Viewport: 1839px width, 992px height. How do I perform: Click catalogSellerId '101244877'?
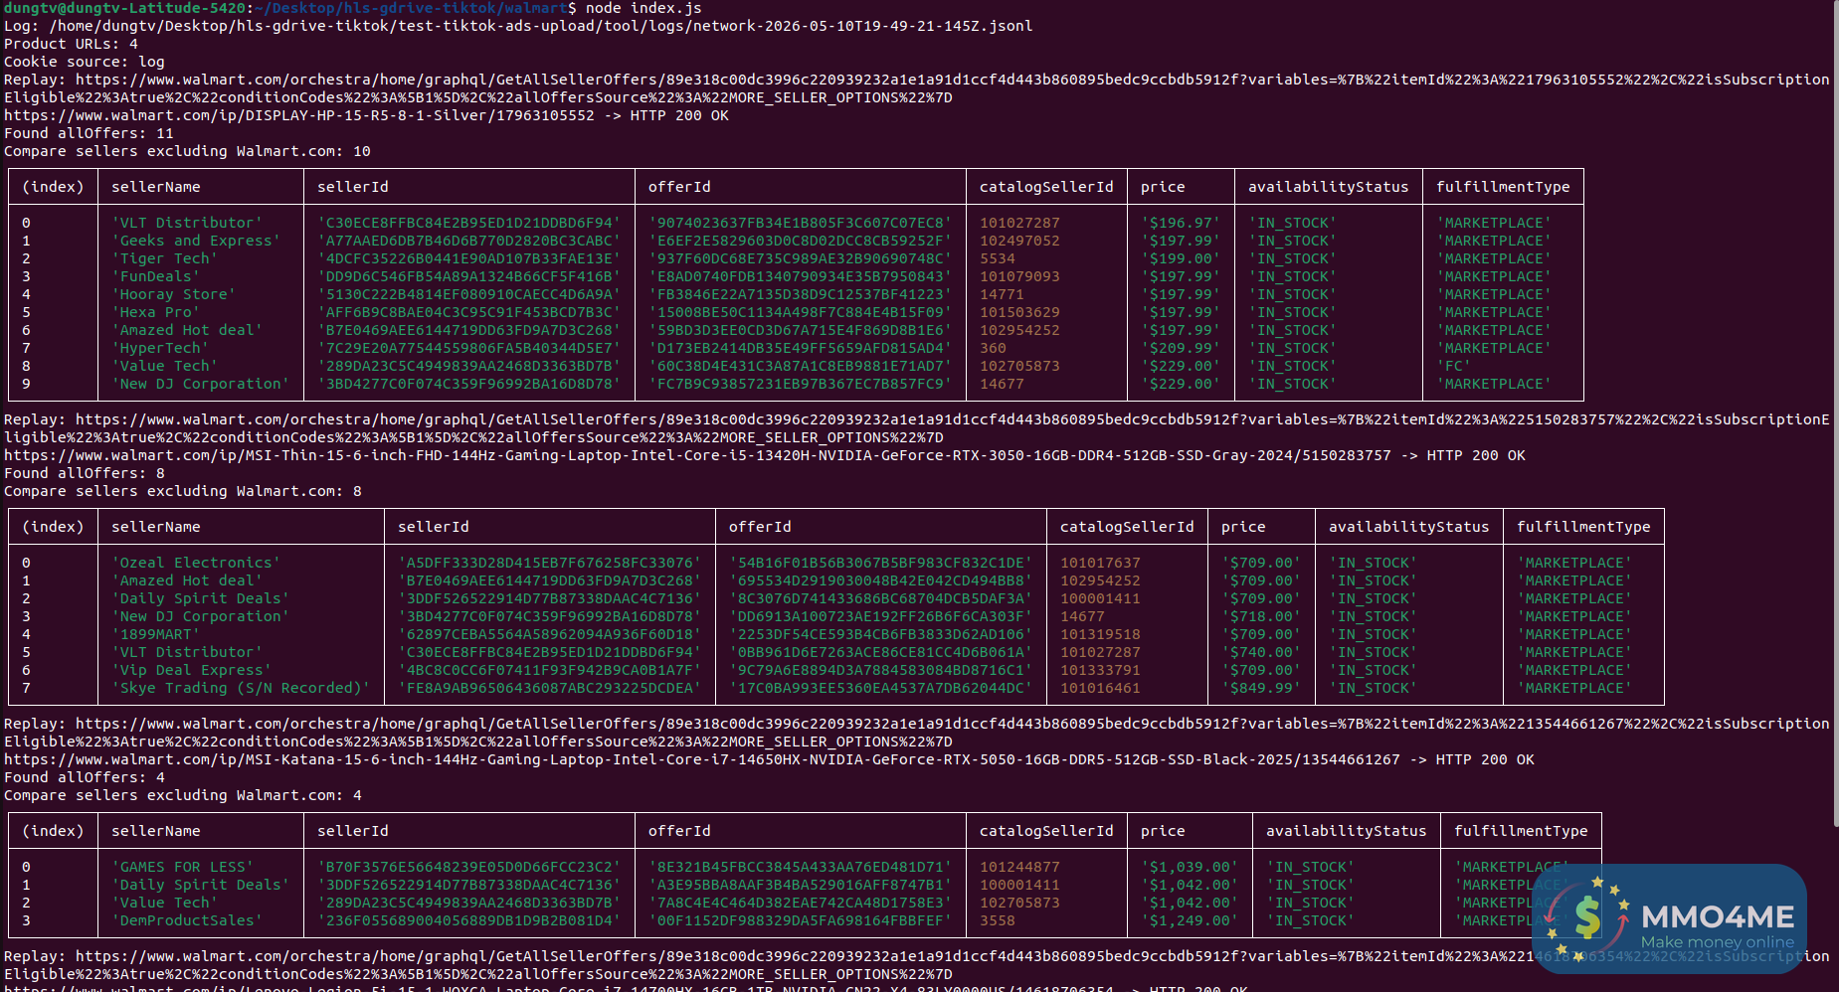1019,867
